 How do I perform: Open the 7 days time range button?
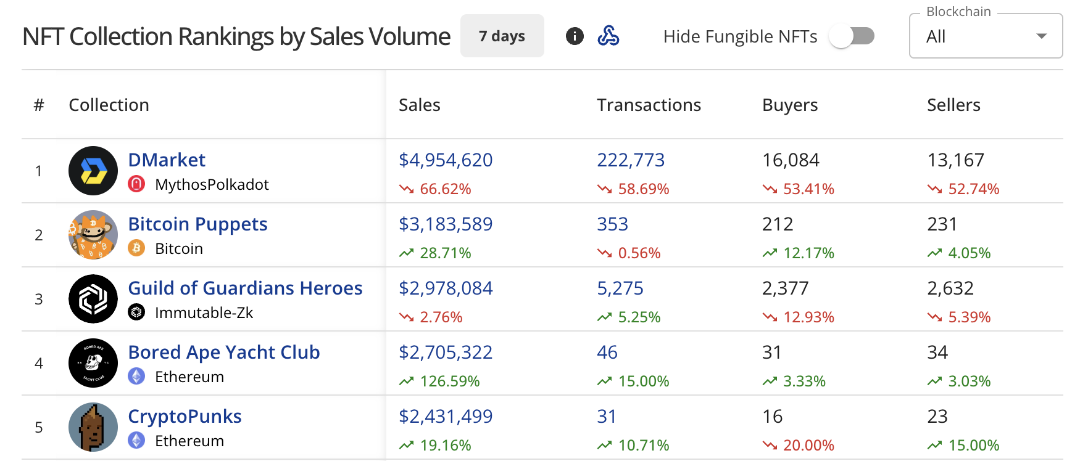pyautogui.click(x=502, y=36)
